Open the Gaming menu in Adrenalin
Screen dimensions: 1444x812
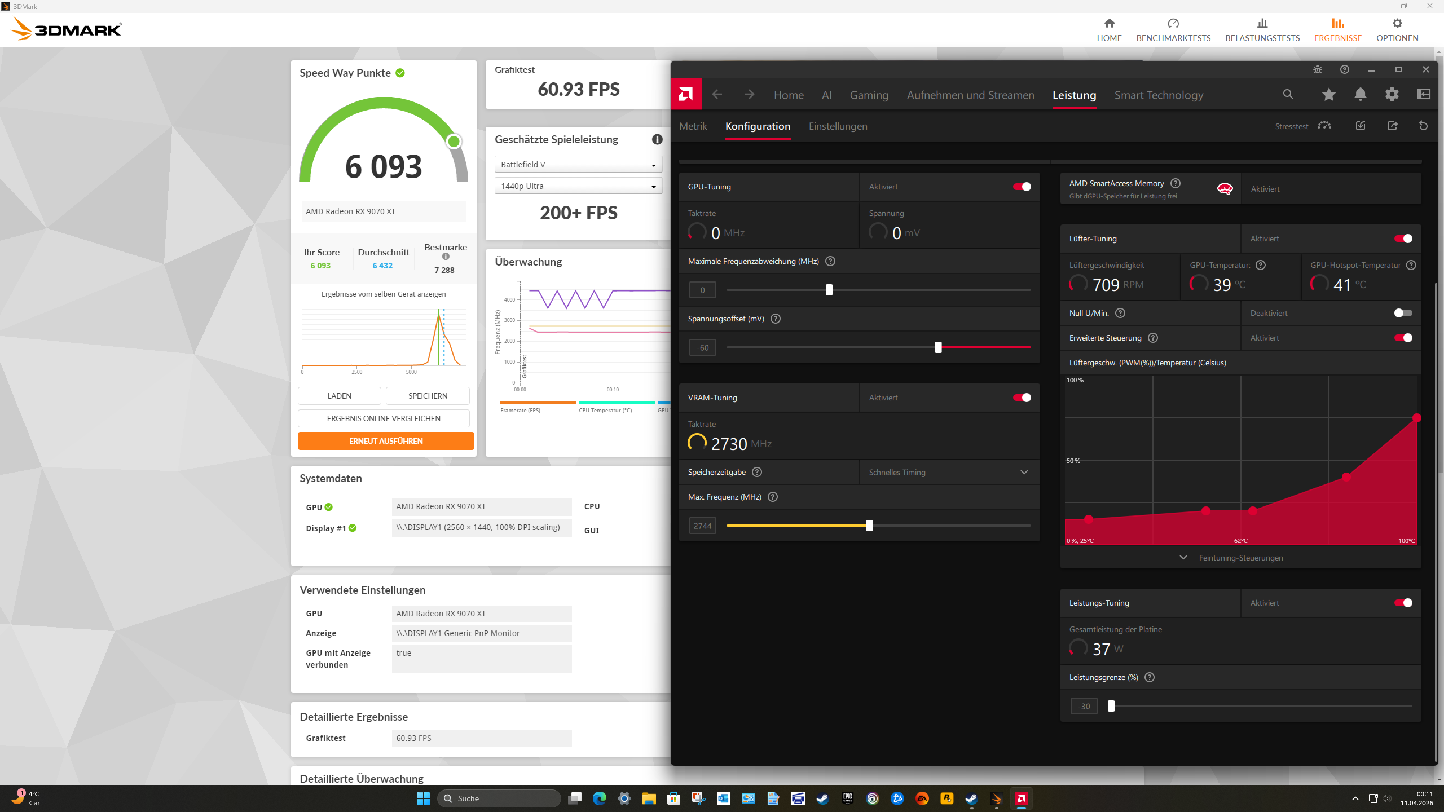(869, 95)
